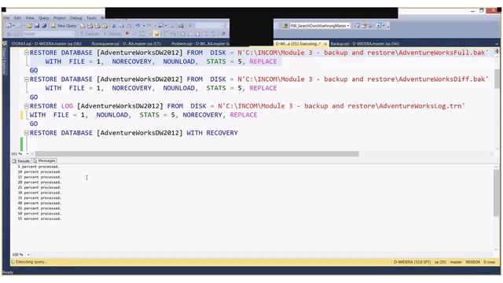Click the Cut scissors icon
The width and height of the screenshot is (503, 283).
tap(113, 26)
